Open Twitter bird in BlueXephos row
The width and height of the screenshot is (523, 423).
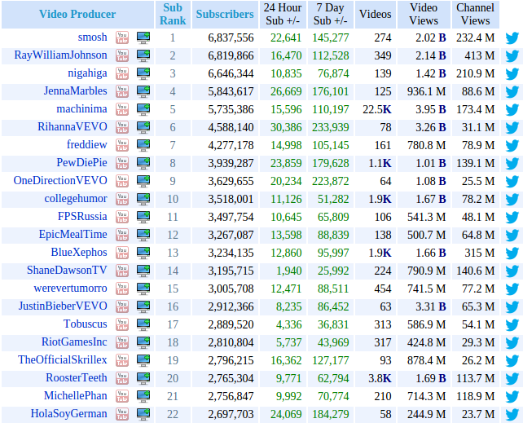pyautogui.click(x=512, y=253)
